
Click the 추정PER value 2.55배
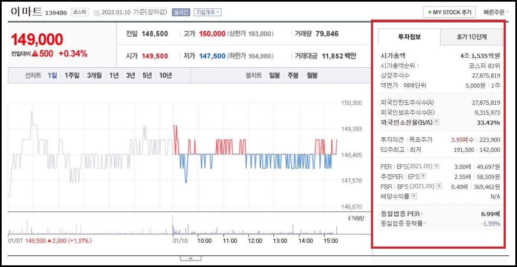[x=462, y=176]
